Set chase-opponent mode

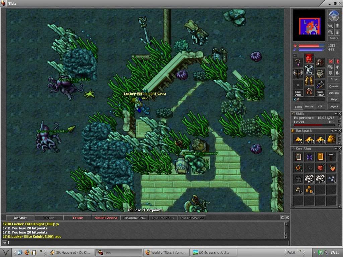[x=337, y=67]
